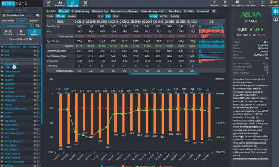The image size is (279, 167).
Task: Open the Bevakningslista dropdown
Action: [17, 16]
